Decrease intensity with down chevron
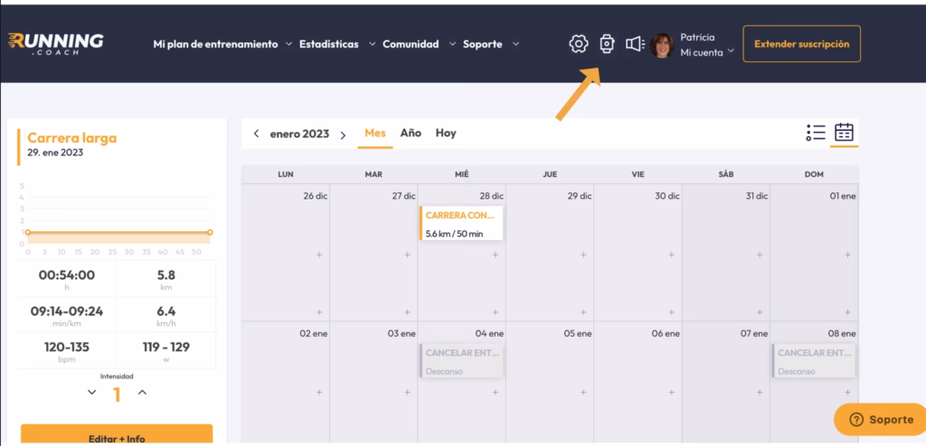 (91, 393)
